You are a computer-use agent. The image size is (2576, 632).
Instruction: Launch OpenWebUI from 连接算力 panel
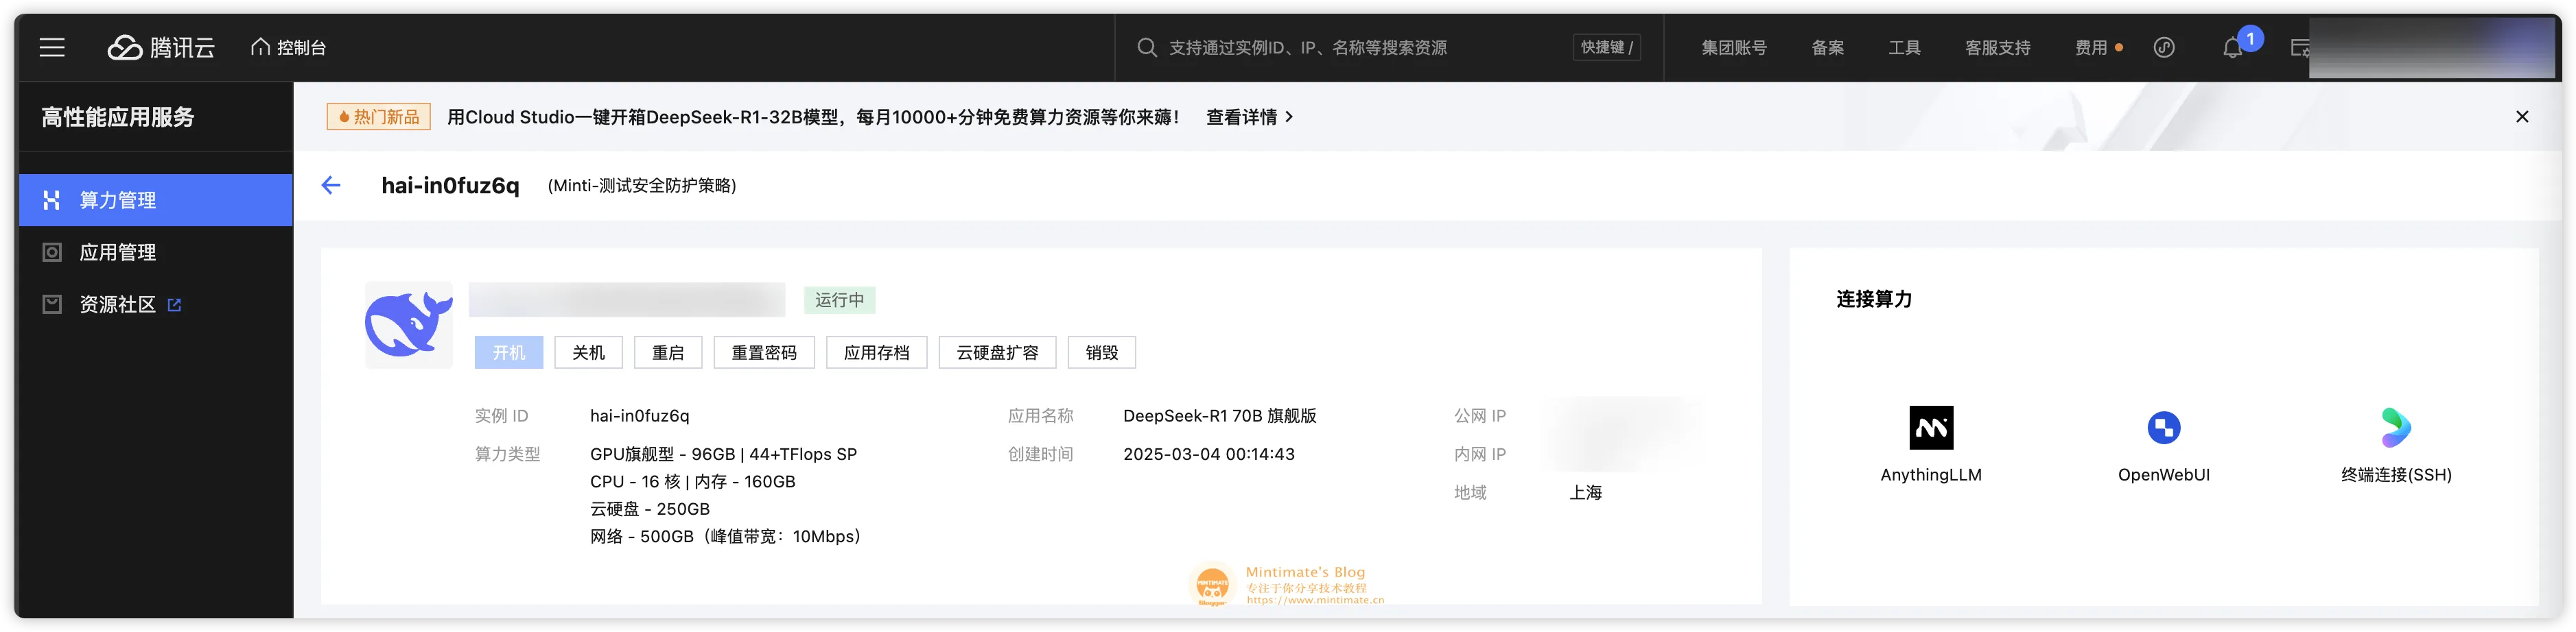tap(2163, 426)
